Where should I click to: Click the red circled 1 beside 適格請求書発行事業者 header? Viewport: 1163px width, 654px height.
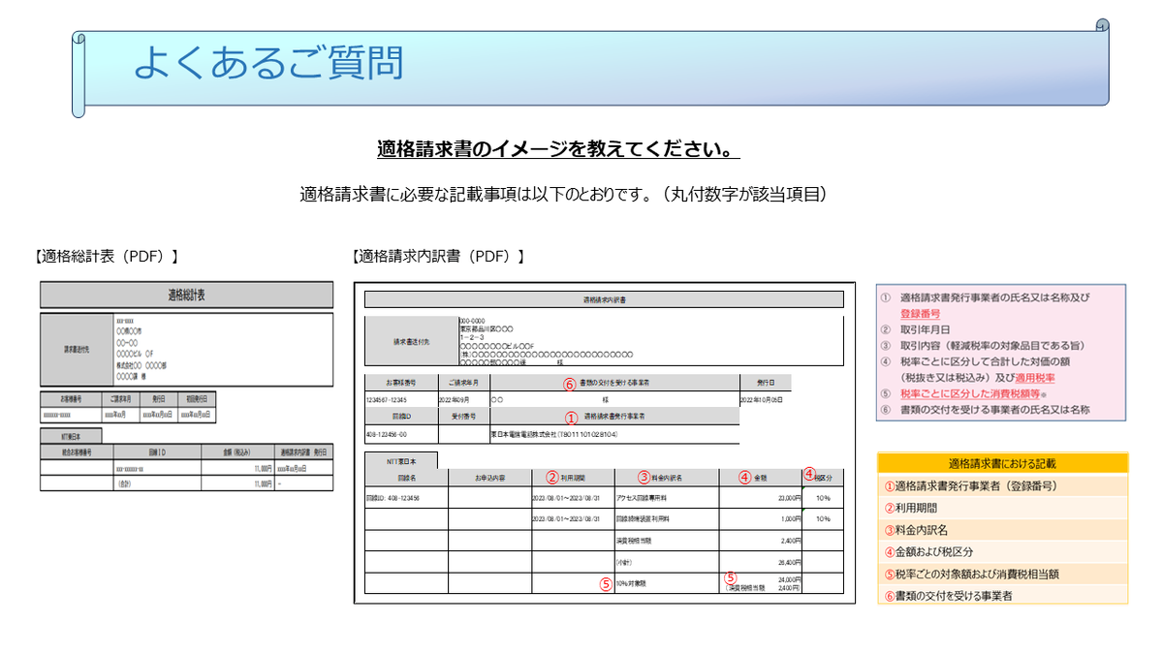(x=571, y=416)
